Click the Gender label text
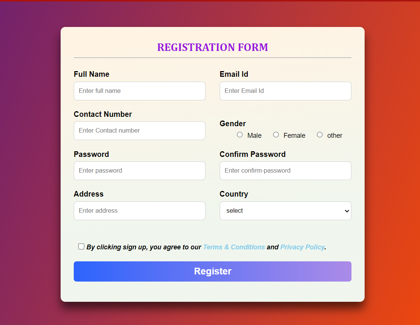 pyautogui.click(x=233, y=124)
